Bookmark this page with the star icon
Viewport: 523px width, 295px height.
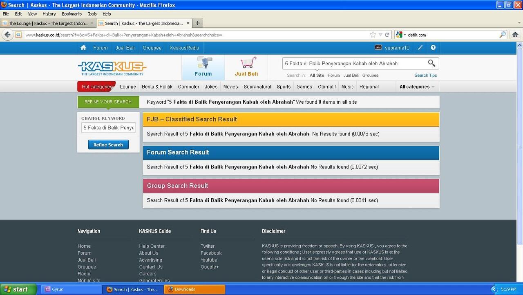(373, 35)
